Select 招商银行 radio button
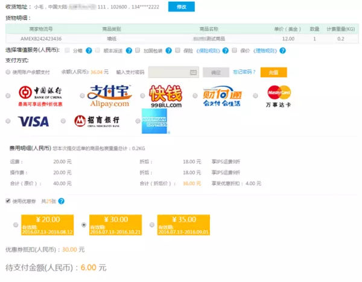Image resolution: width=362 pixels, height=282 pixels. 63,121
